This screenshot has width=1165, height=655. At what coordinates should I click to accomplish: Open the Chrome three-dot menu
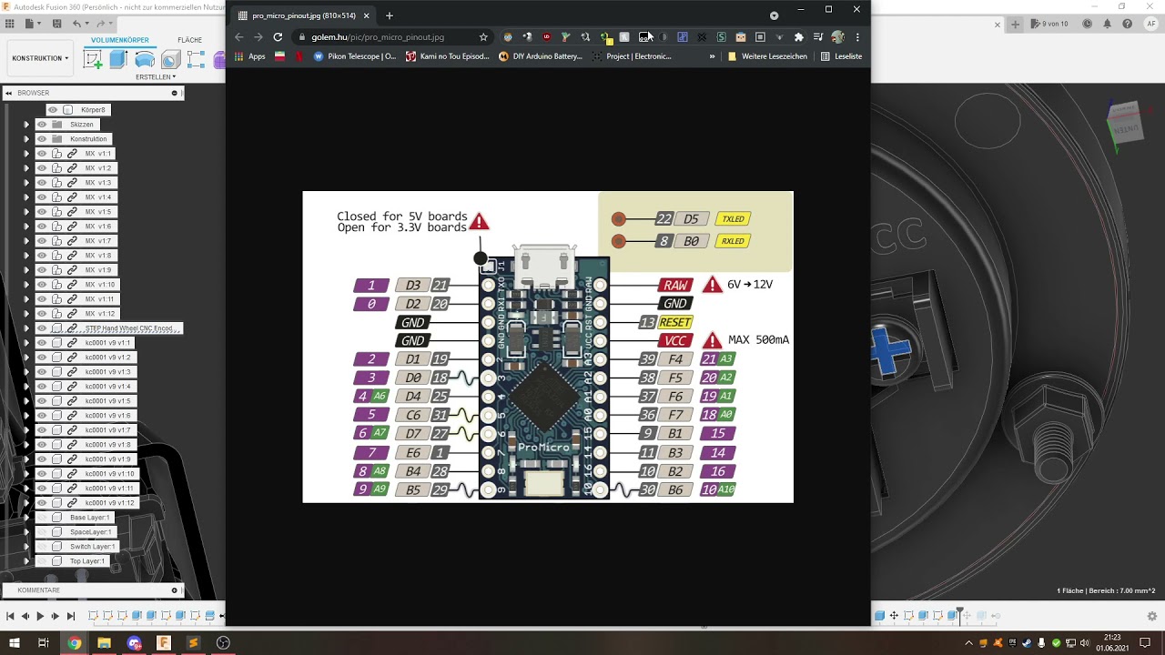click(x=857, y=37)
